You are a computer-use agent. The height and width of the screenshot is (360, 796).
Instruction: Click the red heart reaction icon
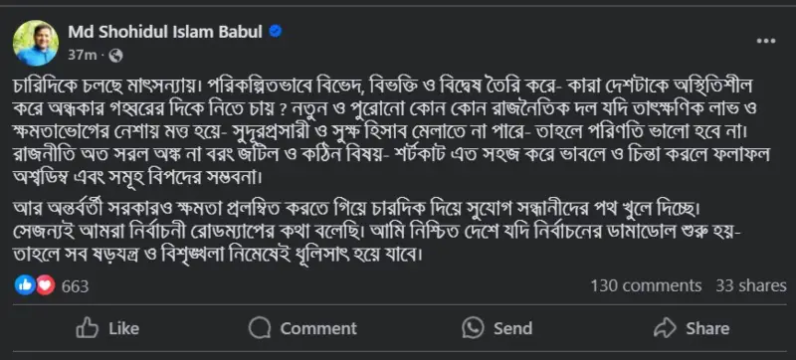coord(45,285)
